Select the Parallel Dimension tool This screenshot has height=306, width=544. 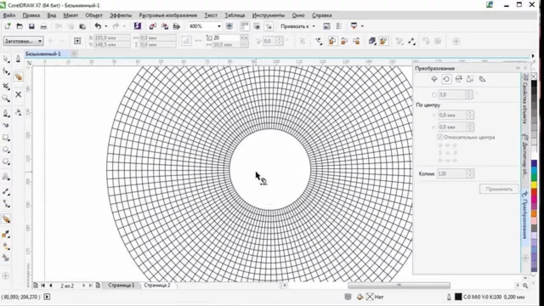coord(6,192)
